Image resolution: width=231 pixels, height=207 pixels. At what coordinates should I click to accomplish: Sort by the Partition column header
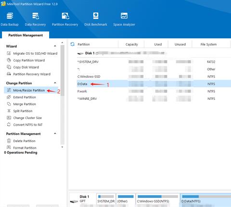click(x=83, y=44)
